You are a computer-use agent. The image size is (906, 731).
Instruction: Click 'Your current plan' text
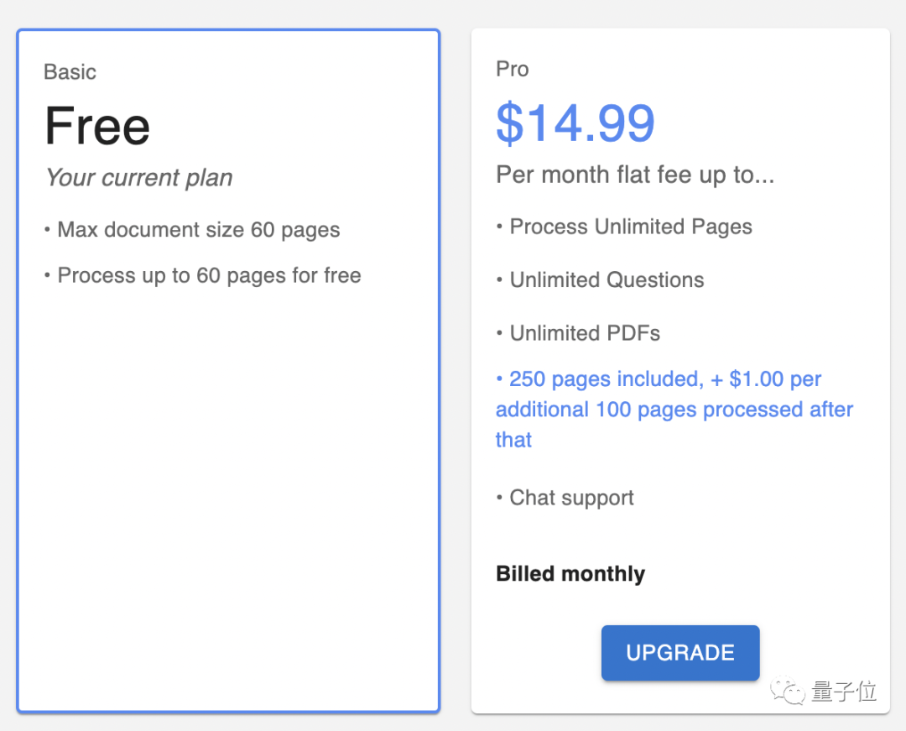click(139, 177)
